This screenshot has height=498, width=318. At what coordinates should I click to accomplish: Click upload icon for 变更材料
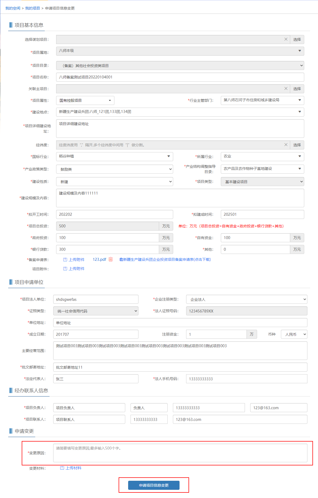62,468
